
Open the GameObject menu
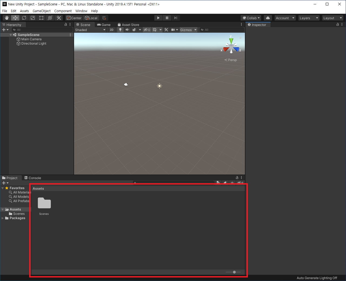pyautogui.click(x=42, y=11)
